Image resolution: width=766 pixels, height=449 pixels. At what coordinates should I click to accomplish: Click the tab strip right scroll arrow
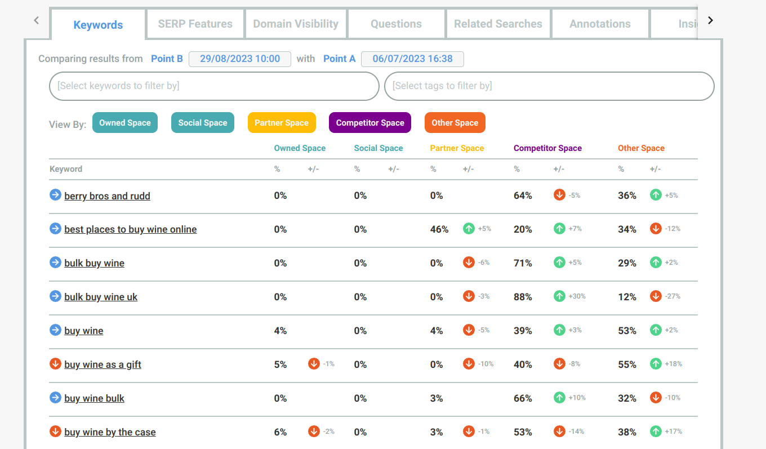click(x=710, y=21)
